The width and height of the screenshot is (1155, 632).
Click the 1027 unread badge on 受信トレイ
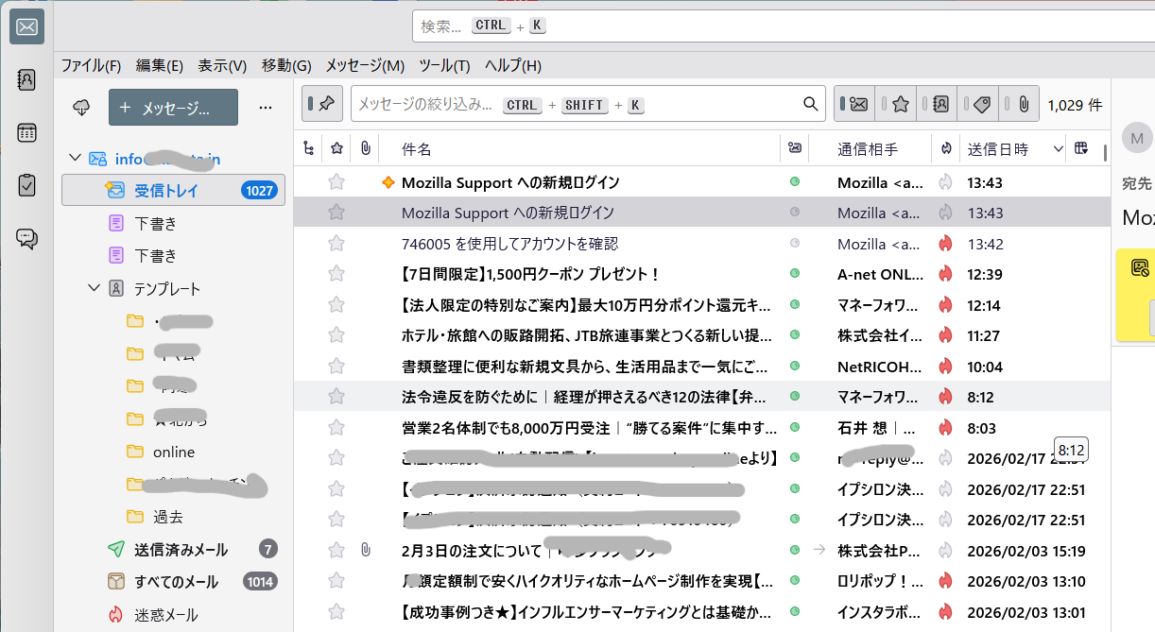[x=259, y=190]
